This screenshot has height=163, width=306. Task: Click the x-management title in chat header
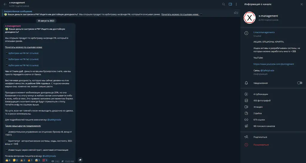pyautogui.click(x=17, y=3)
